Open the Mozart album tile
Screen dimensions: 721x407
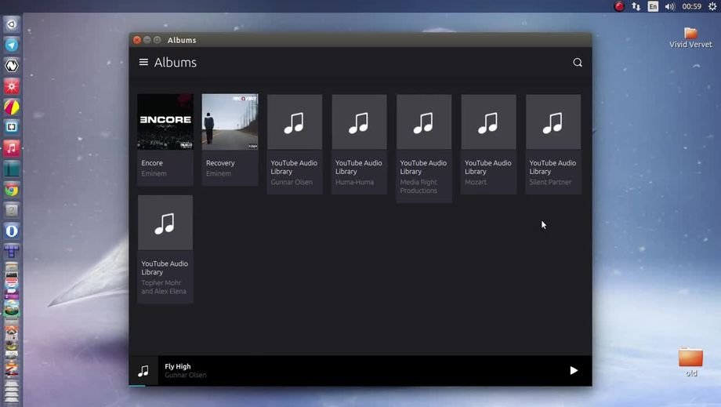coord(488,122)
